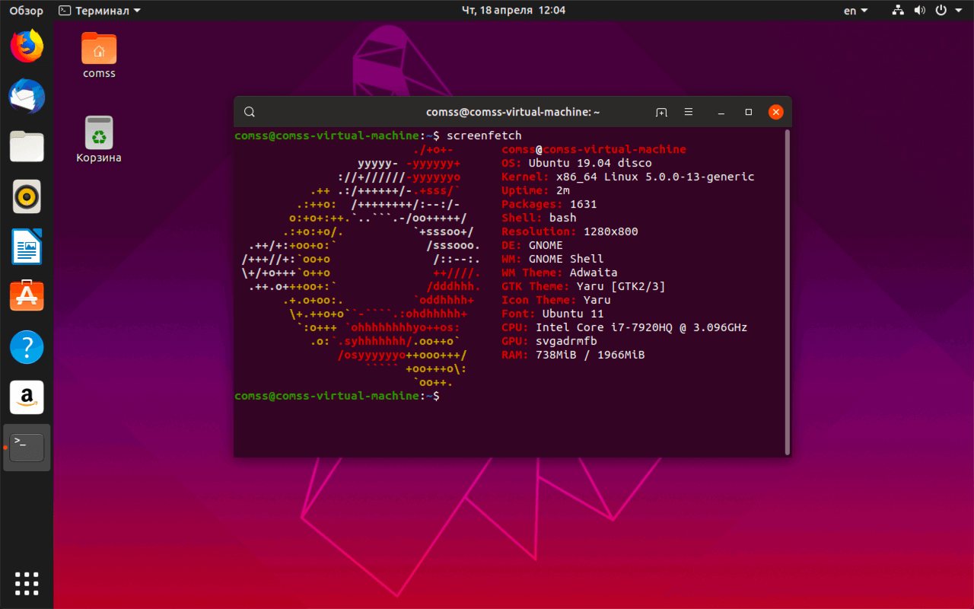
Task: Open LibreOffice Writer from the dock
Action: tap(27, 247)
